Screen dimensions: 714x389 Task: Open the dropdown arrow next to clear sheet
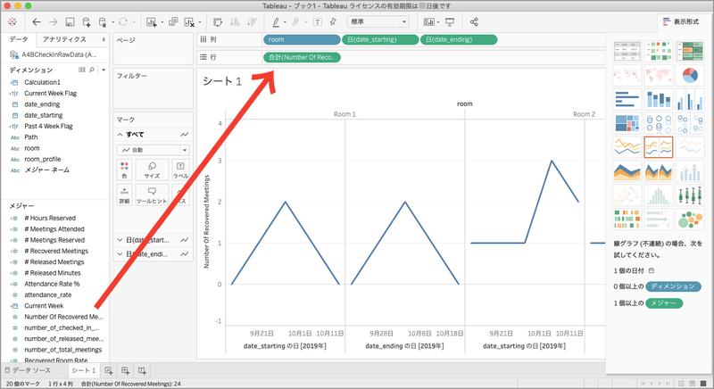tap(199, 22)
